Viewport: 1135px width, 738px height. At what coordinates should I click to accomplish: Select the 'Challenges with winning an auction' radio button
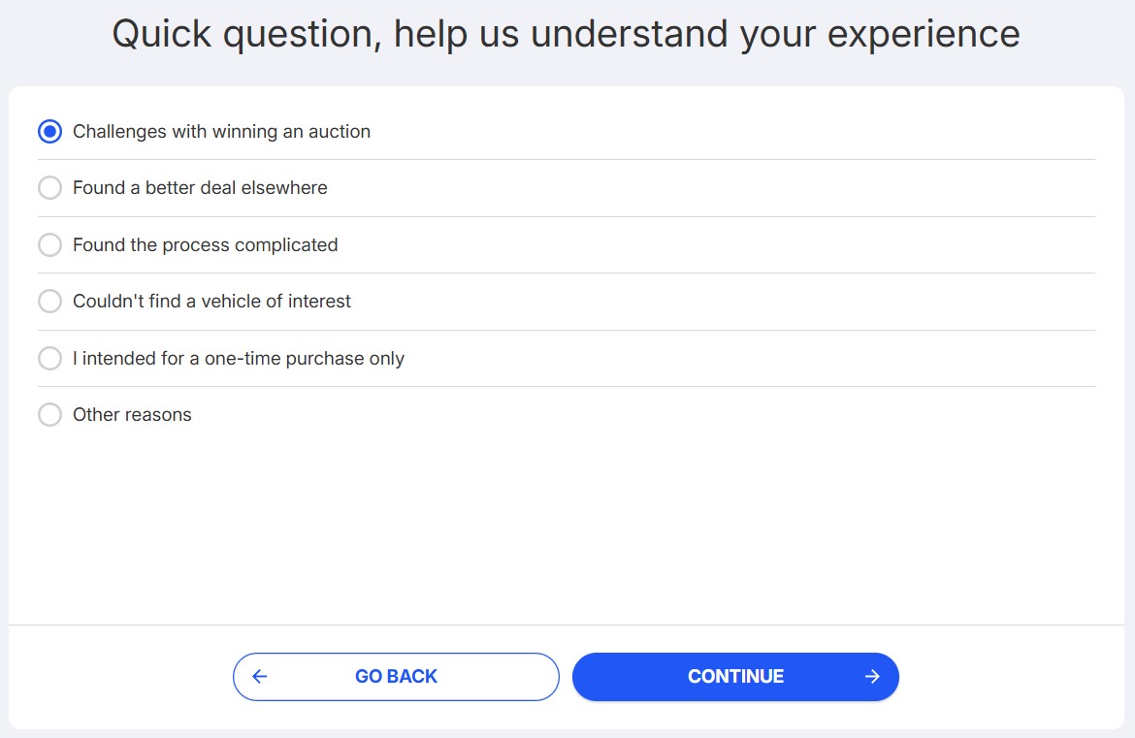pos(49,132)
